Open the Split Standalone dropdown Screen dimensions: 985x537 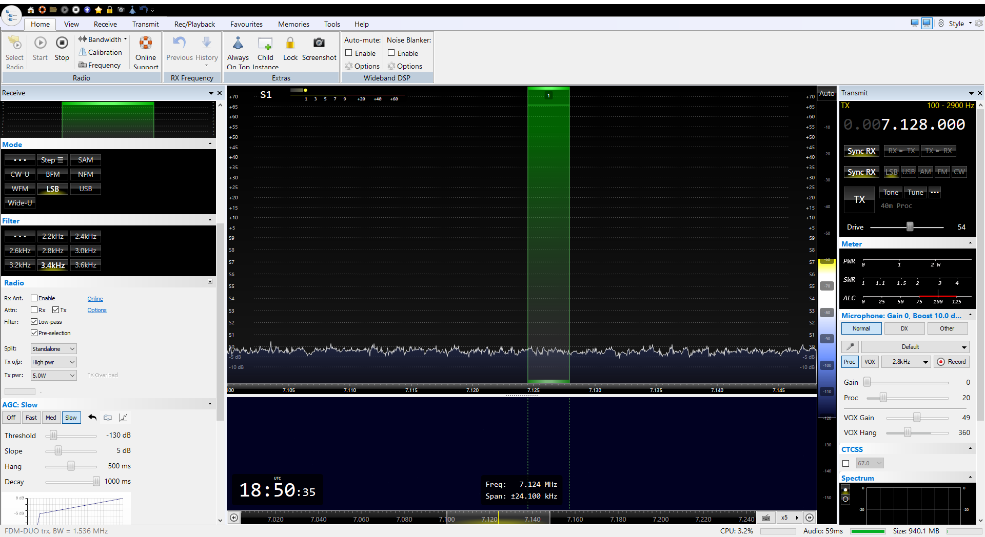[53, 349]
